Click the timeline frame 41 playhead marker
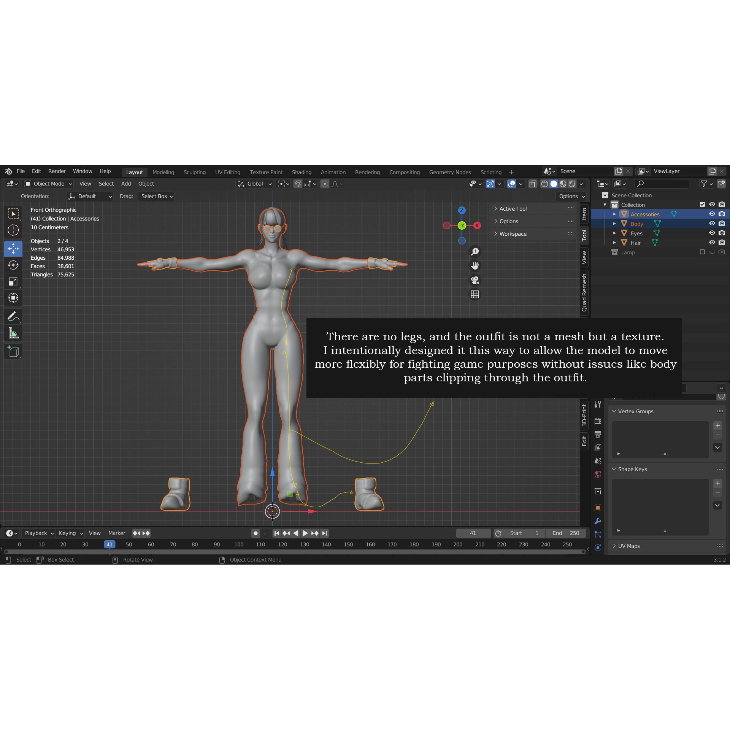The width and height of the screenshot is (730, 730). (x=109, y=544)
